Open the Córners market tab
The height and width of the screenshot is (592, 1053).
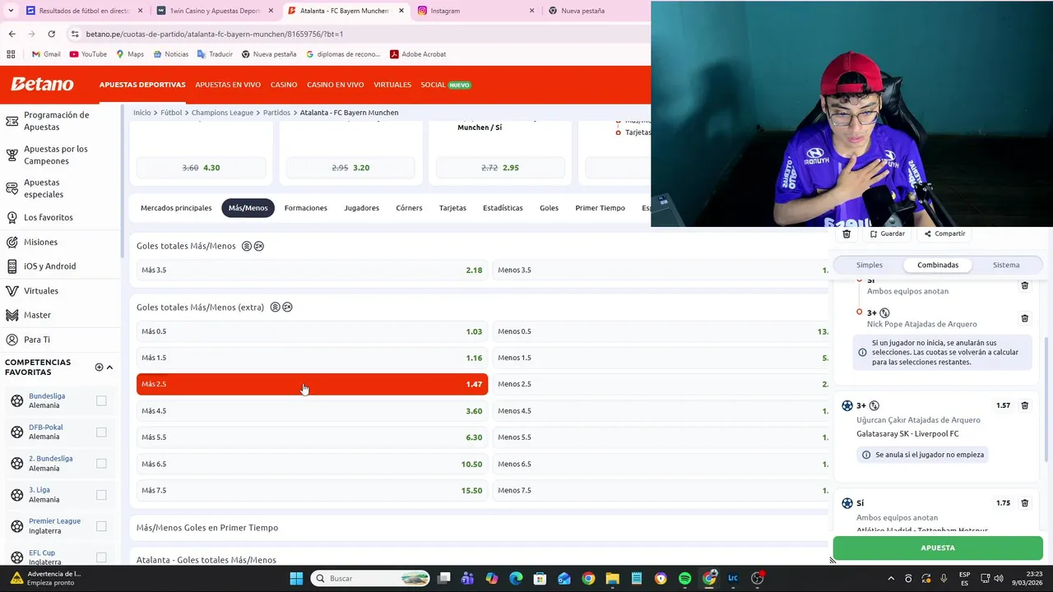tap(409, 208)
